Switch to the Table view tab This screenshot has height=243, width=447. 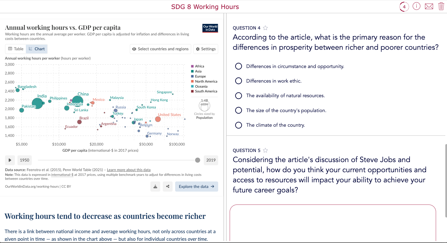[x=15, y=49]
